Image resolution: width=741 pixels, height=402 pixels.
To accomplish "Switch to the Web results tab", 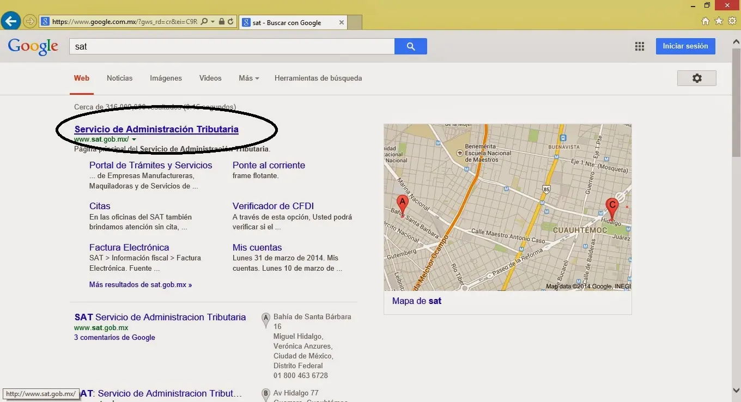I will click(82, 78).
